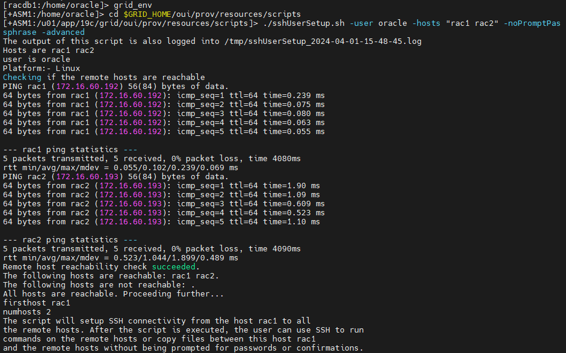Click the rac1 'time=0.063 ms' value
566x353 pixels.
click(x=294, y=123)
